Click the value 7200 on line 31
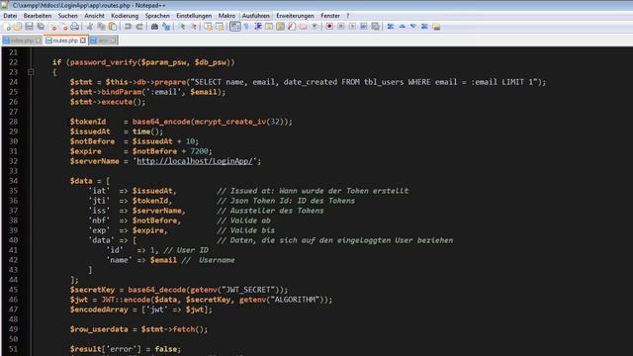This screenshot has width=633, height=356. click(x=199, y=151)
